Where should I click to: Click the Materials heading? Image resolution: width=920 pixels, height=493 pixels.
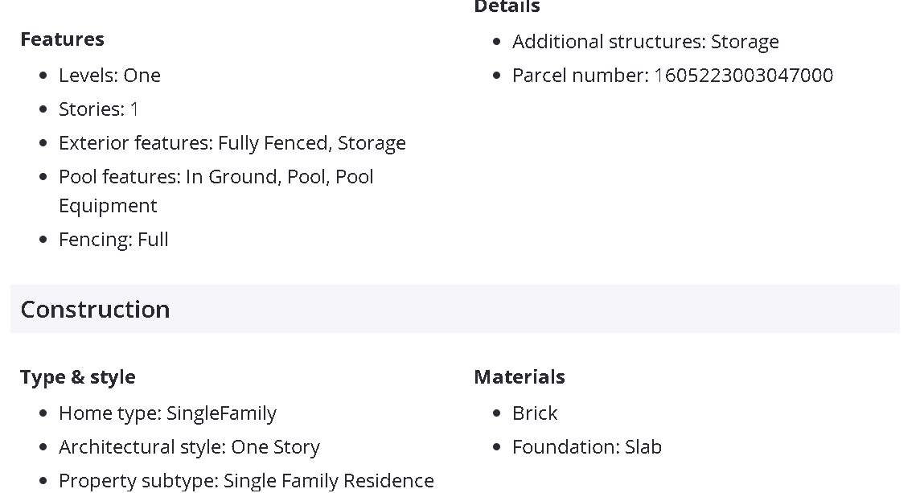click(x=519, y=377)
